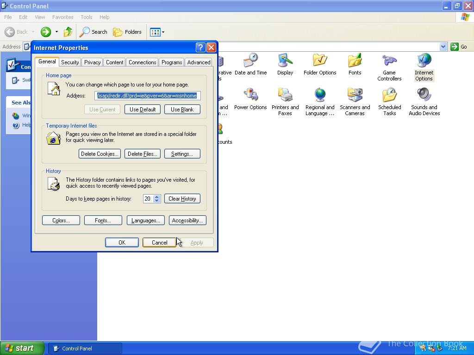Confirm with the OK button
The height and width of the screenshot is (355, 474).
pos(122,242)
